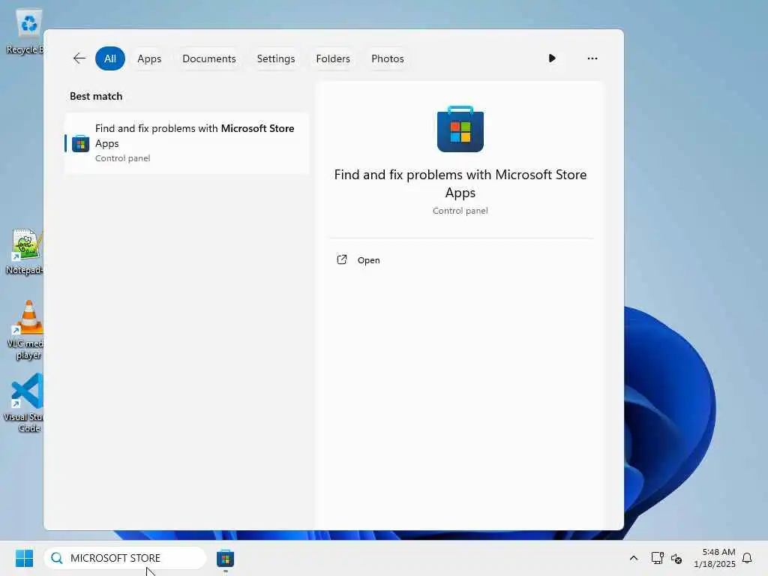
Task: Open the notifications bell icon
Action: (747, 558)
